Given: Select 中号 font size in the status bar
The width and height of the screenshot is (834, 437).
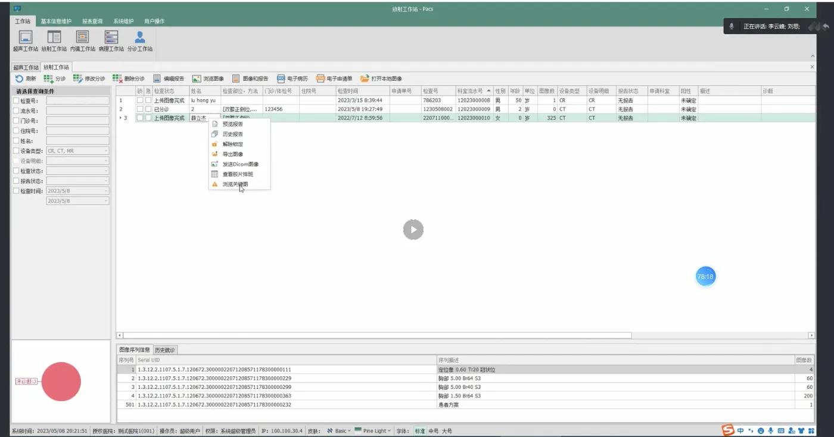Looking at the screenshot, I should click(433, 431).
